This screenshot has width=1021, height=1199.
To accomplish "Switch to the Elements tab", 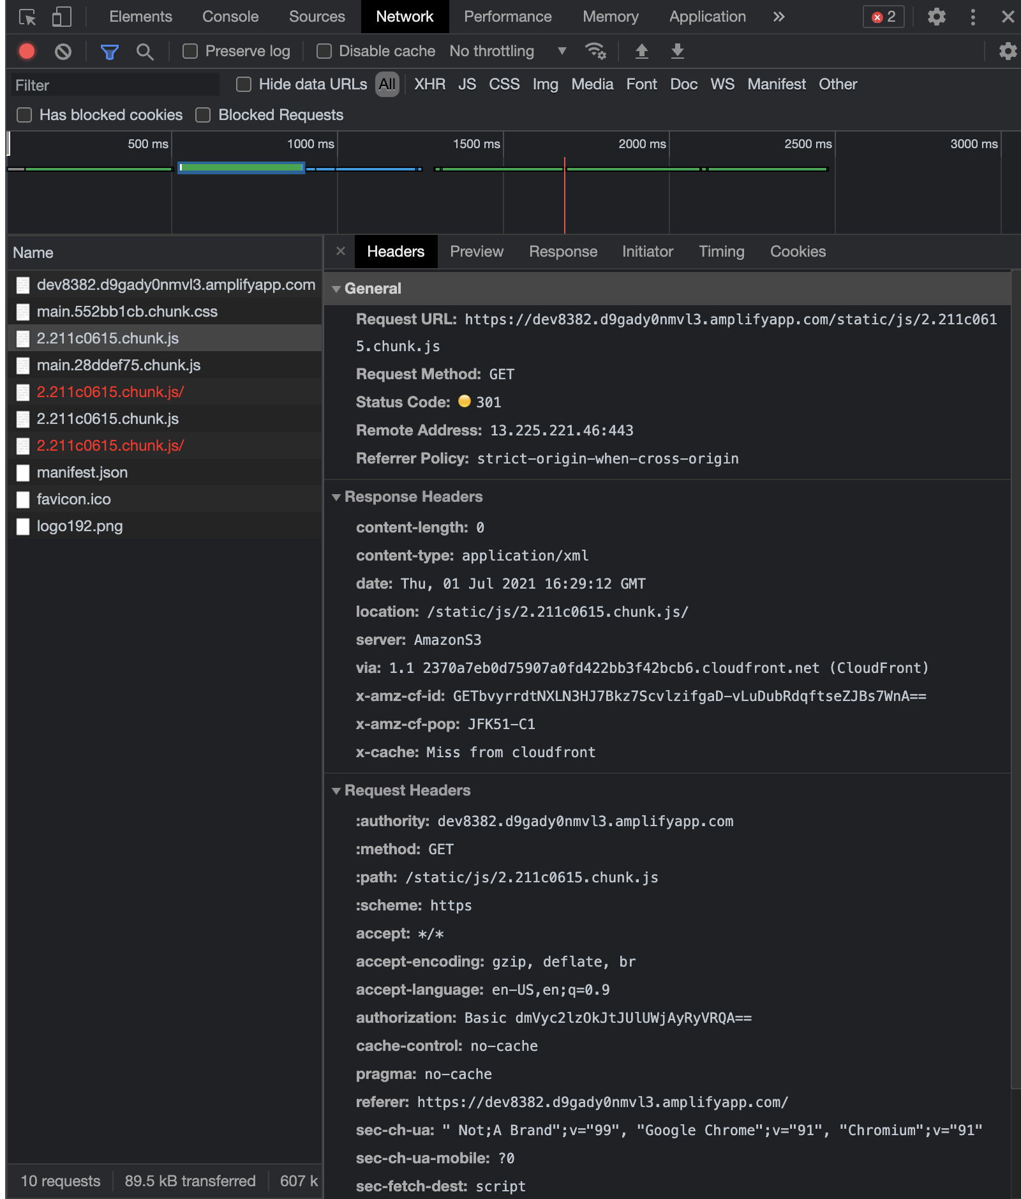I will (140, 17).
